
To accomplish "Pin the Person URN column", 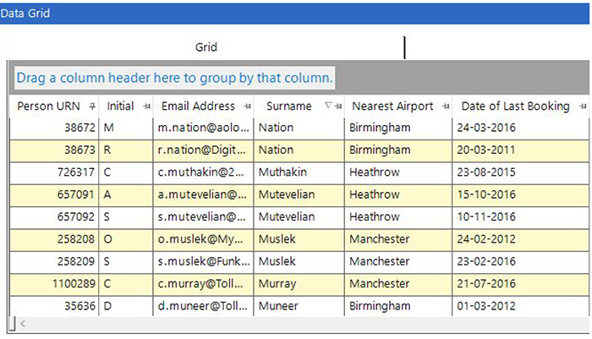I will pyautogui.click(x=92, y=107).
